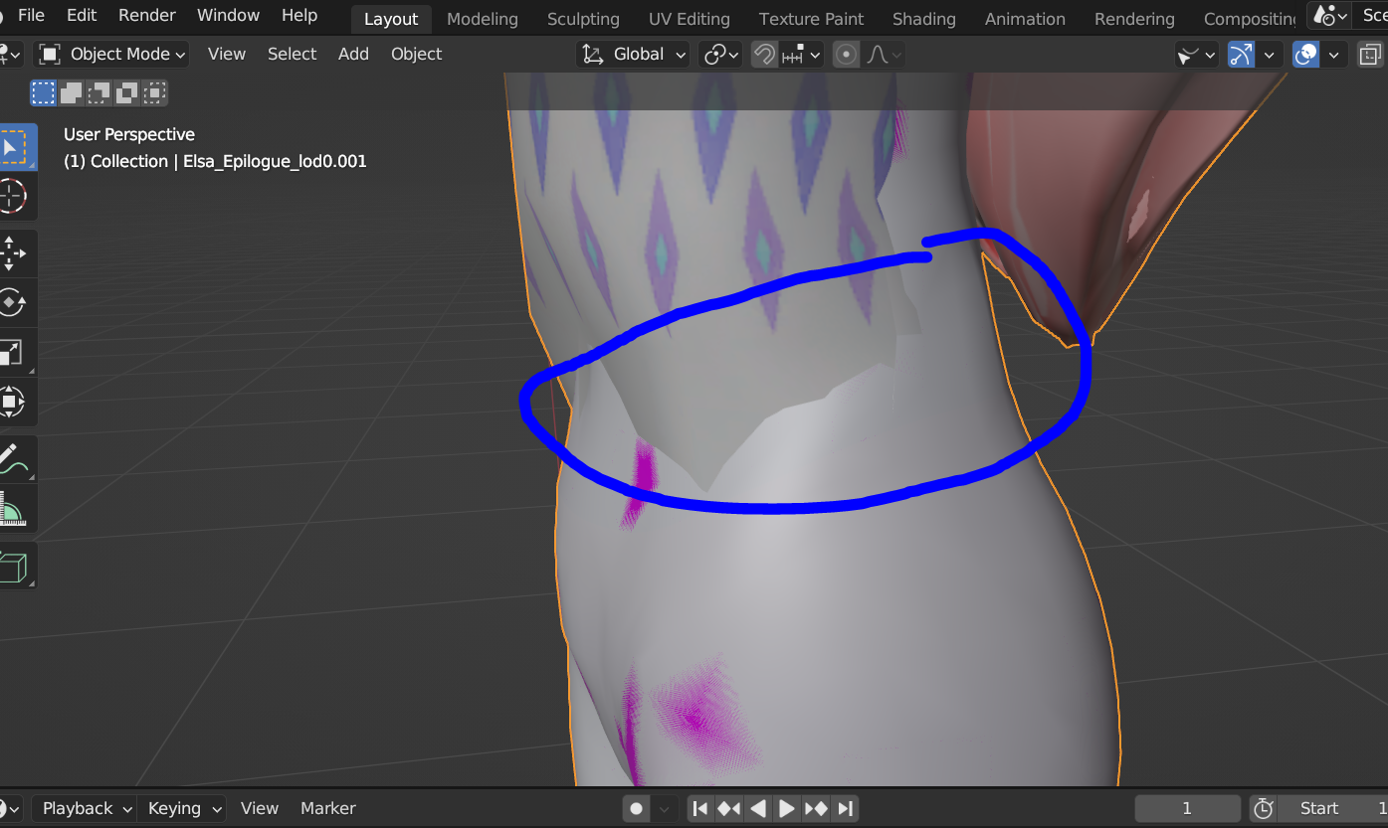Open the timeline Marker menu
1388x828 pixels.
(x=328, y=808)
